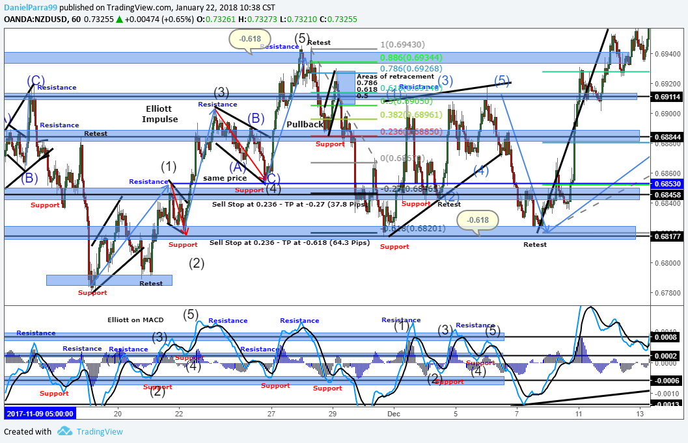Click the high value H:0.73273
Image resolution: width=688 pixels, height=443 pixels.
point(258,19)
